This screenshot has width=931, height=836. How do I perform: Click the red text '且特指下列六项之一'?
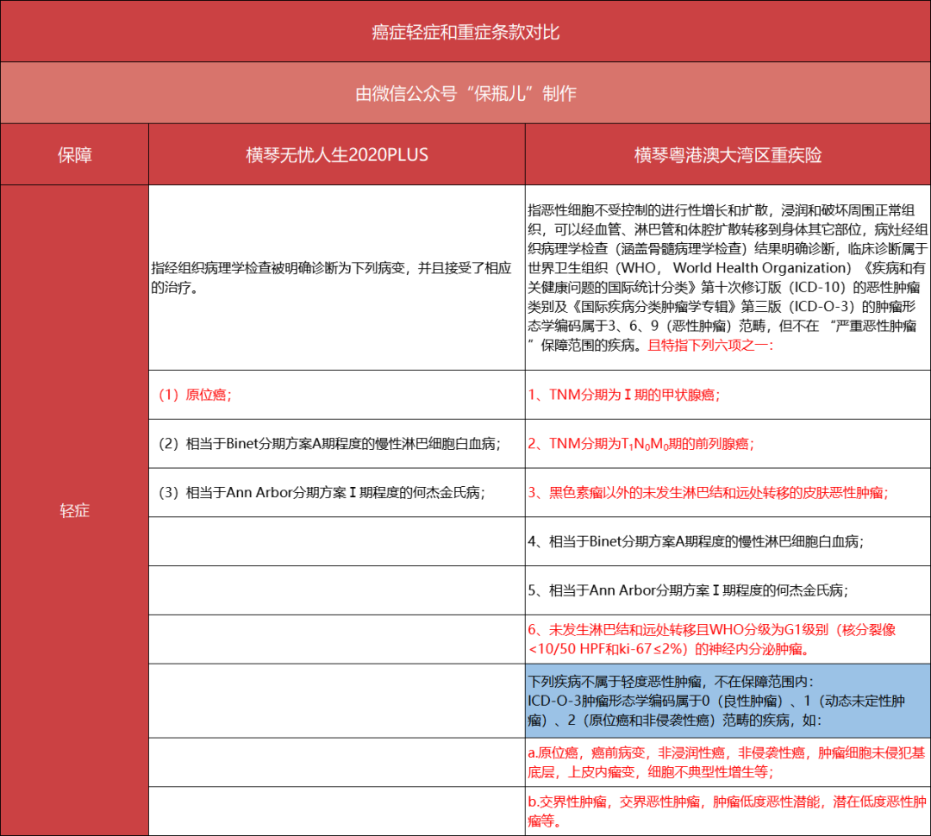710,346
